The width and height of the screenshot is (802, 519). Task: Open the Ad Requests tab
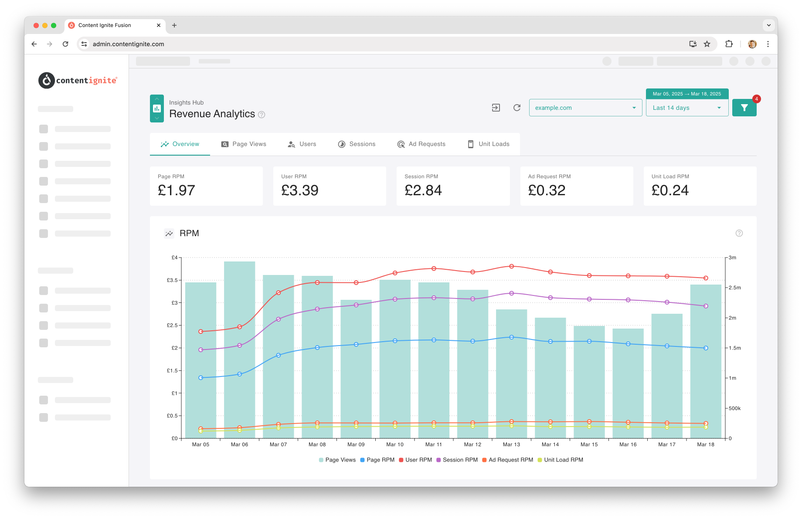point(421,144)
